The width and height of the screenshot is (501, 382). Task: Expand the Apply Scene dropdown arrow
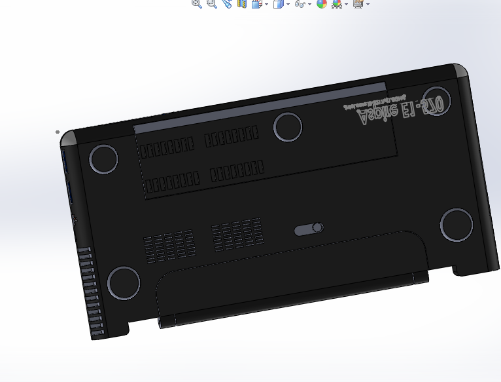coord(347,4)
